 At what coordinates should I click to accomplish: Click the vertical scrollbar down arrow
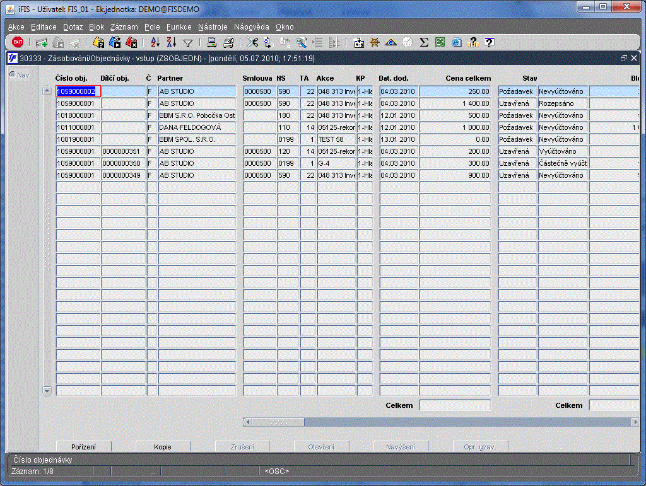click(47, 391)
